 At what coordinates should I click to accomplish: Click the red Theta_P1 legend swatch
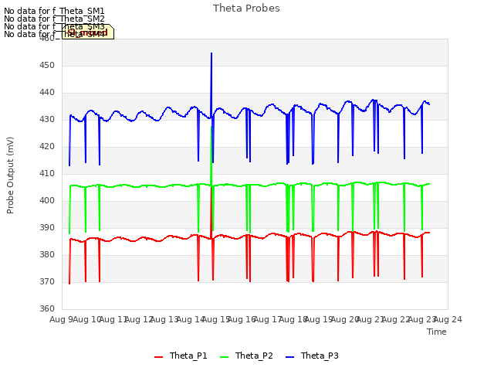[x=158, y=357]
